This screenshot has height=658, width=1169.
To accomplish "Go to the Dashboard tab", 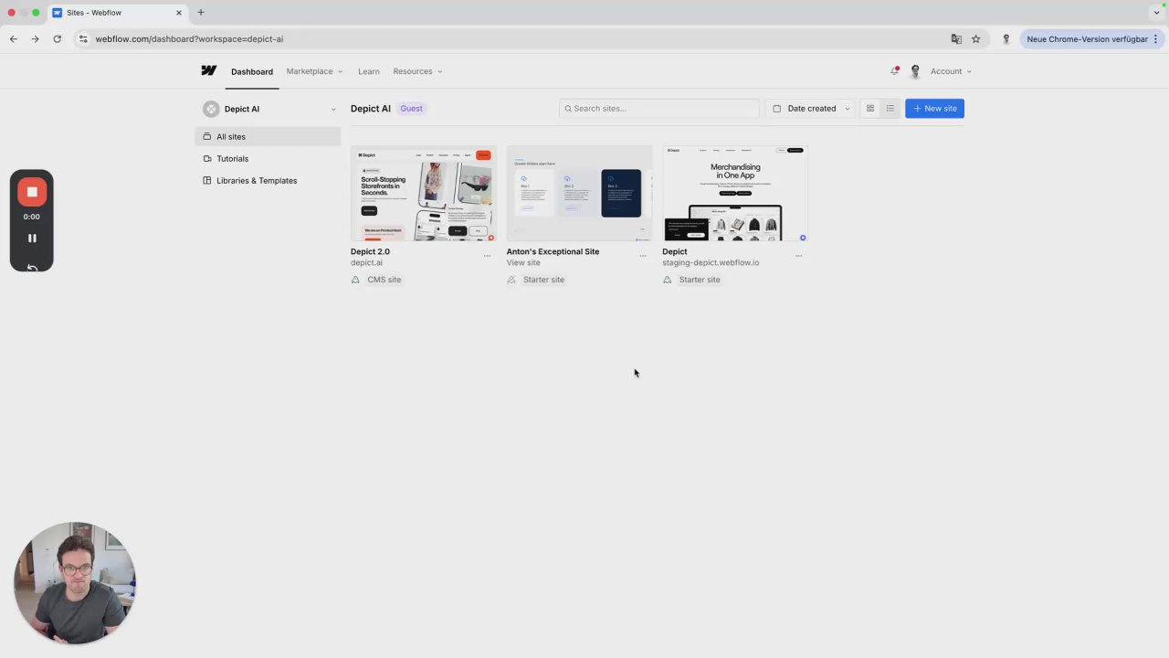I will [252, 71].
